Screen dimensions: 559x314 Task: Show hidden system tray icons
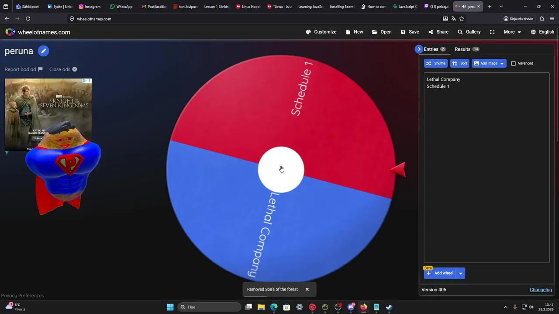tap(506, 307)
